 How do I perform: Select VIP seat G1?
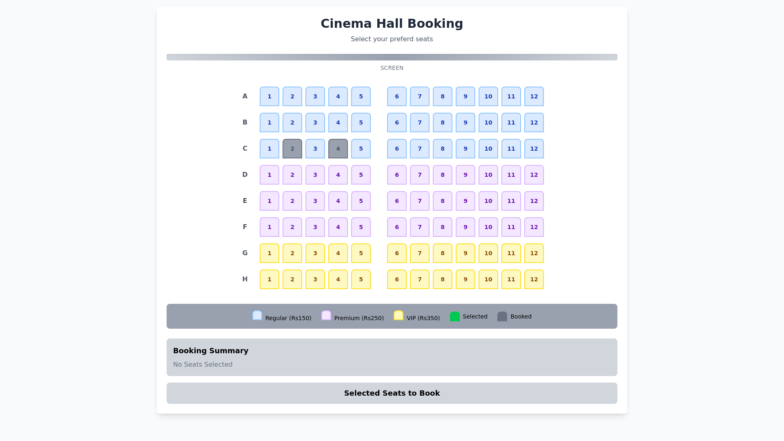click(269, 253)
